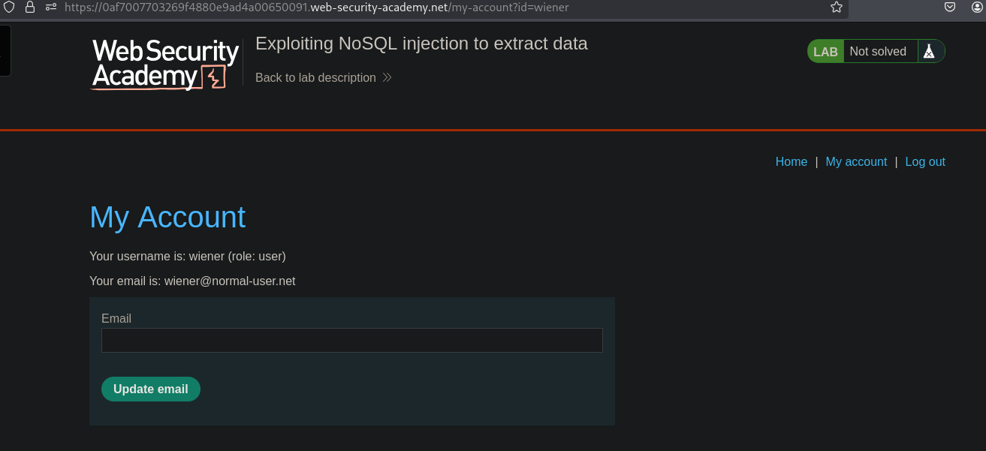The width and height of the screenshot is (986, 451).
Task: Open the site permissions icon in address bar
Action: coord(51,8)
